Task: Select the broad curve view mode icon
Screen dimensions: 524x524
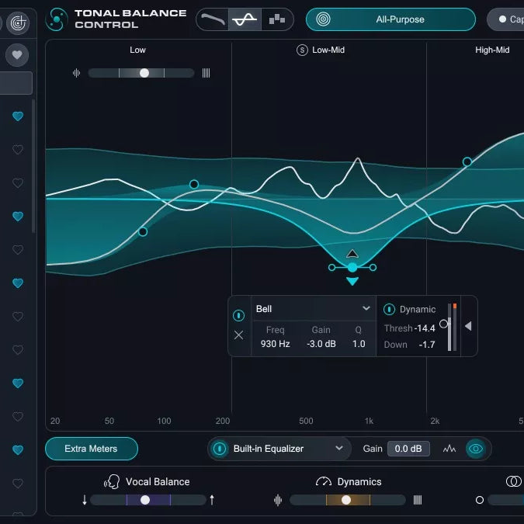Action: [x=213, y=19]
